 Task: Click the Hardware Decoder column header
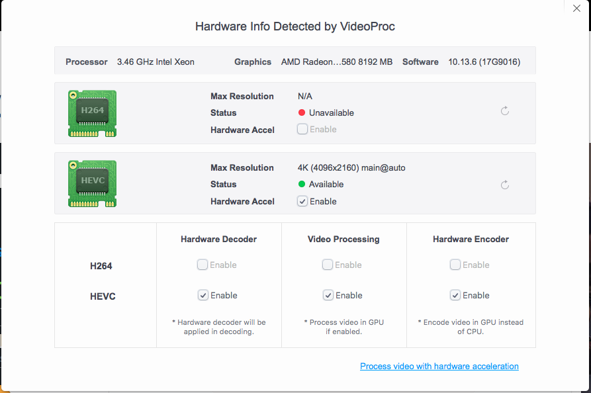[x=218, y=240]
